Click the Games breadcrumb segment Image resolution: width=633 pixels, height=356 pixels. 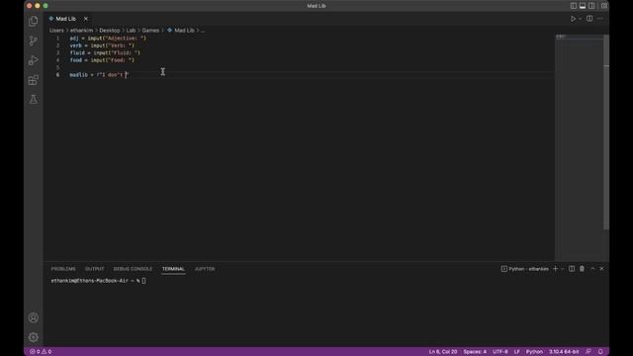click(150, 31)
